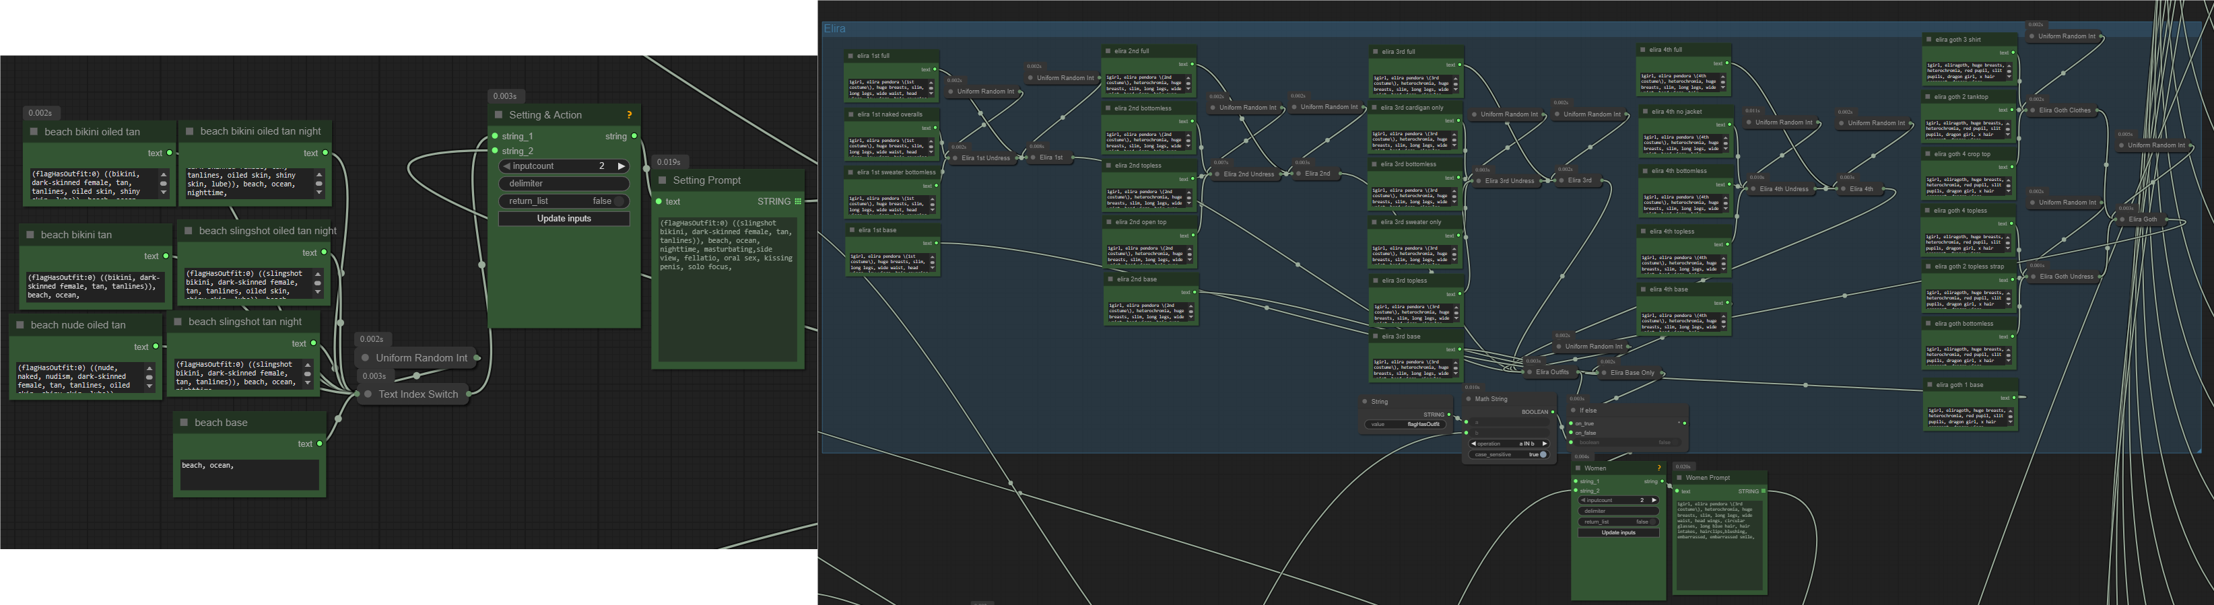Select next operation arrow in Math String node

pyautogui.click(x=1545, y=443)
